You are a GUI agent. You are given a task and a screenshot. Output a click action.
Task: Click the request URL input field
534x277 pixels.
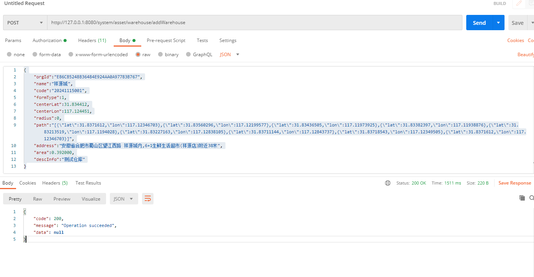click(255, 23)
